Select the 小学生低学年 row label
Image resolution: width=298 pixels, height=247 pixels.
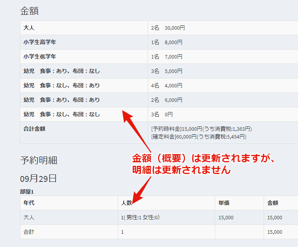40,57
